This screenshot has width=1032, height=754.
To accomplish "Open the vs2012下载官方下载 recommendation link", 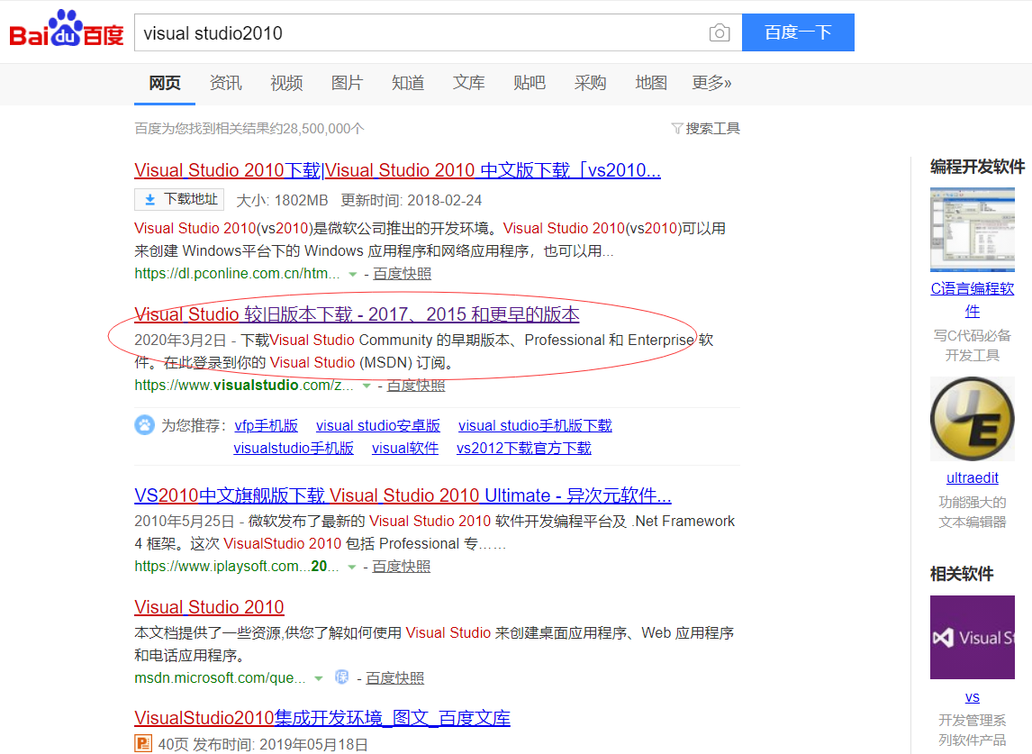I will (x=523, y=448).
